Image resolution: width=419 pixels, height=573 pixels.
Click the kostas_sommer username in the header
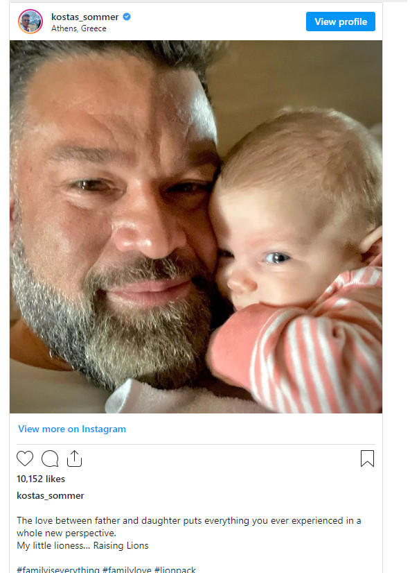pos(85,17)
